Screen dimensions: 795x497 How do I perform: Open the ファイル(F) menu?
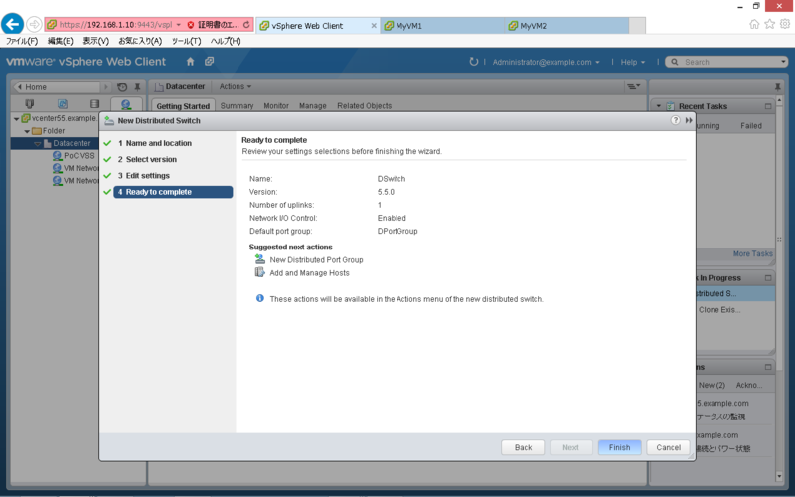pyautogui.click(x=22, y=41)
